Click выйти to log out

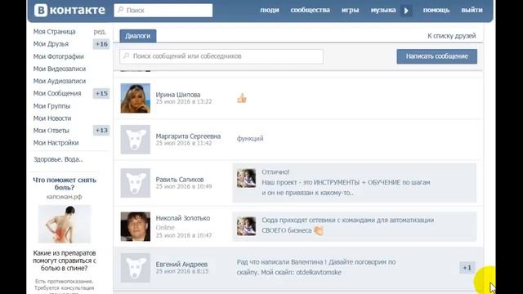pyautogui.click(x=472, y=10)
